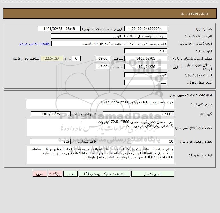Click the announcement date field 1401/02/25 - 08:48

click(x=59, y=29)
